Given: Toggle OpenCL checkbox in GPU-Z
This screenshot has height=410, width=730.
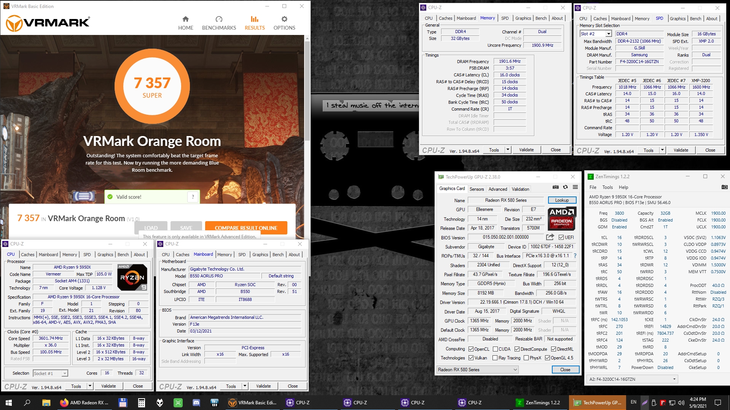Looking at the screenshot, I should [471, 349].
